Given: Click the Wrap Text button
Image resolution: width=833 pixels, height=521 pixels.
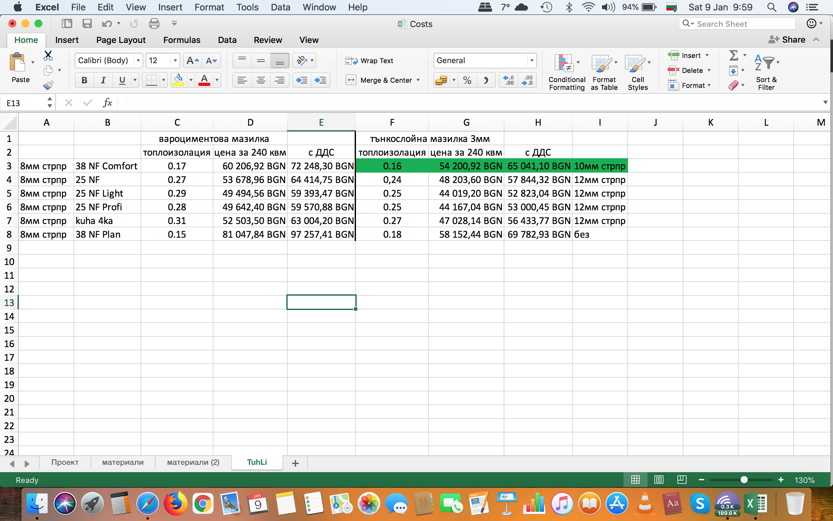Looking at the screenshot, I should pos(369,61).
